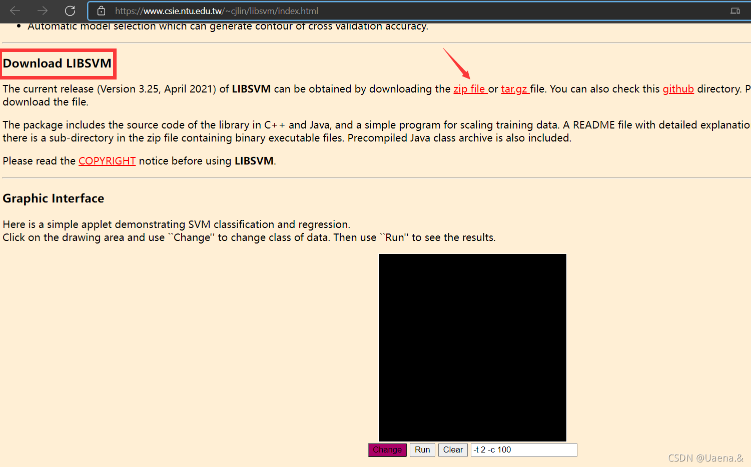The image size is (751, 467).
Task: Open the tar.gz download link
Action: point(515,89)
